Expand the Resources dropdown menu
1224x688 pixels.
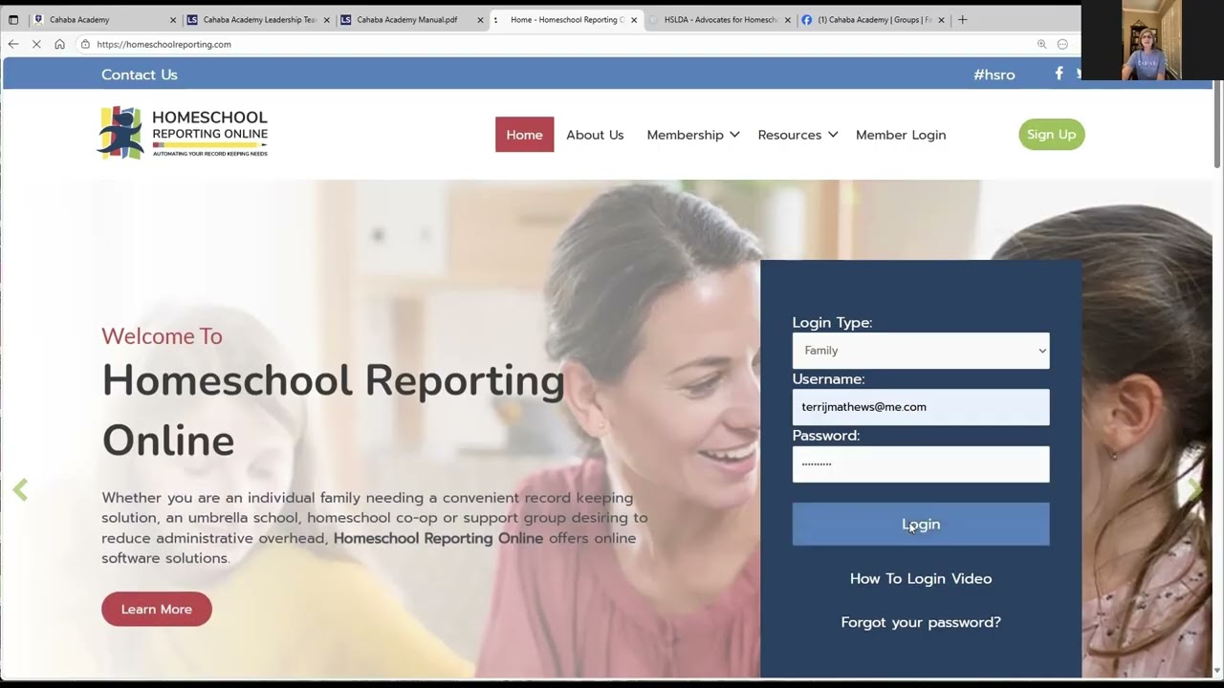coord(798,135)
